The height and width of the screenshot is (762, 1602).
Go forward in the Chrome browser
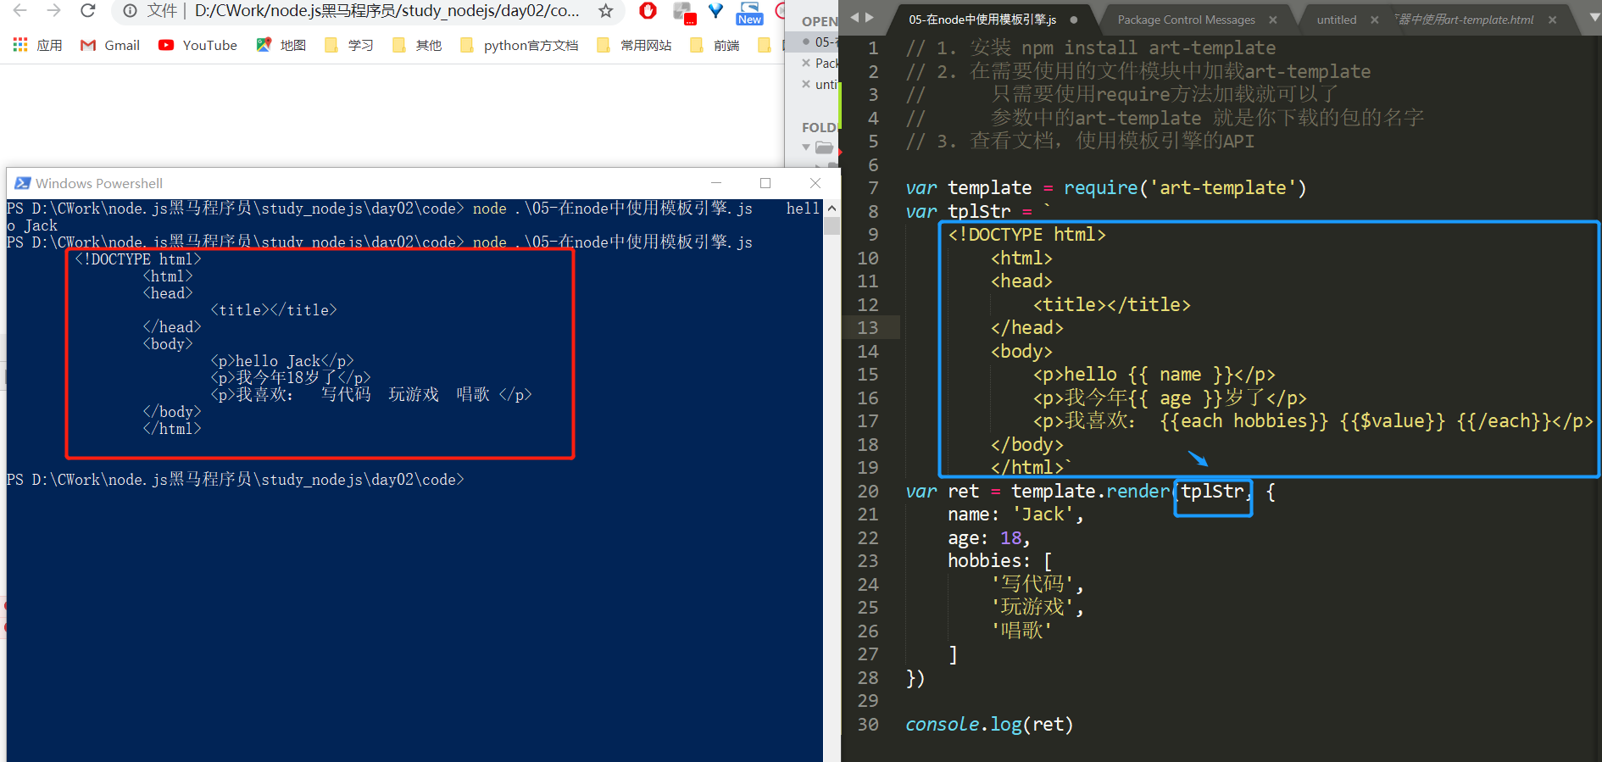point(53,11)
